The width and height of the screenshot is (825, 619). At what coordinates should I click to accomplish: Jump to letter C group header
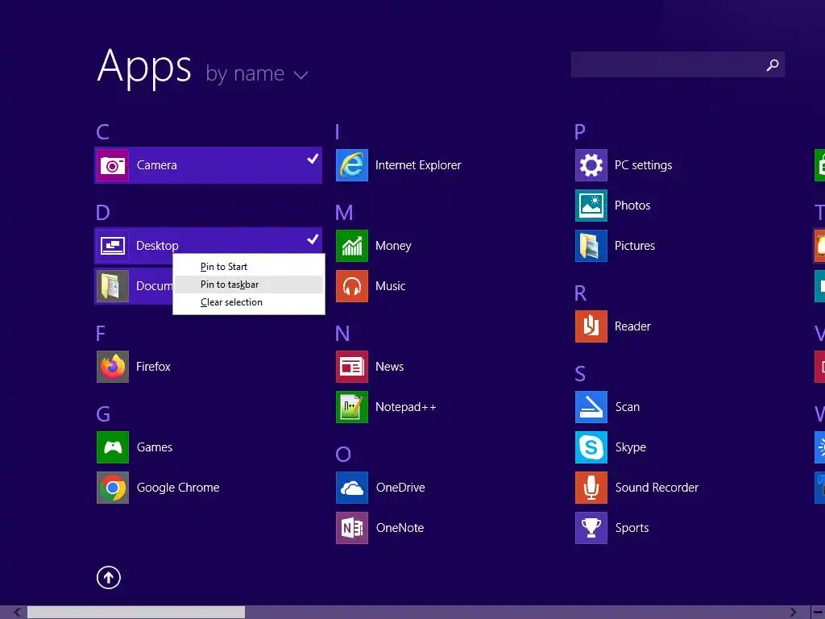click(102, 131)
